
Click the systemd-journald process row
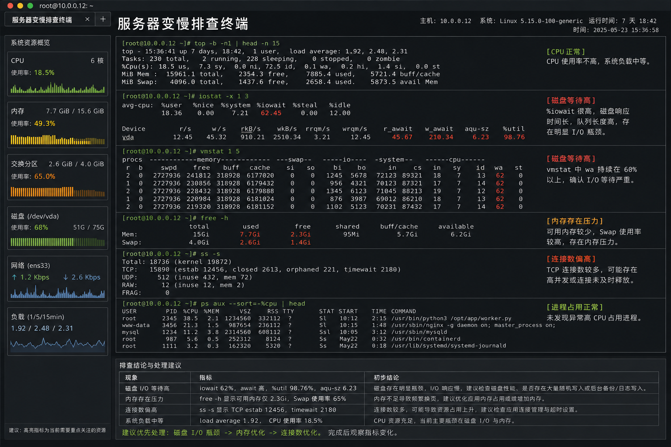(x=314, y=346)
